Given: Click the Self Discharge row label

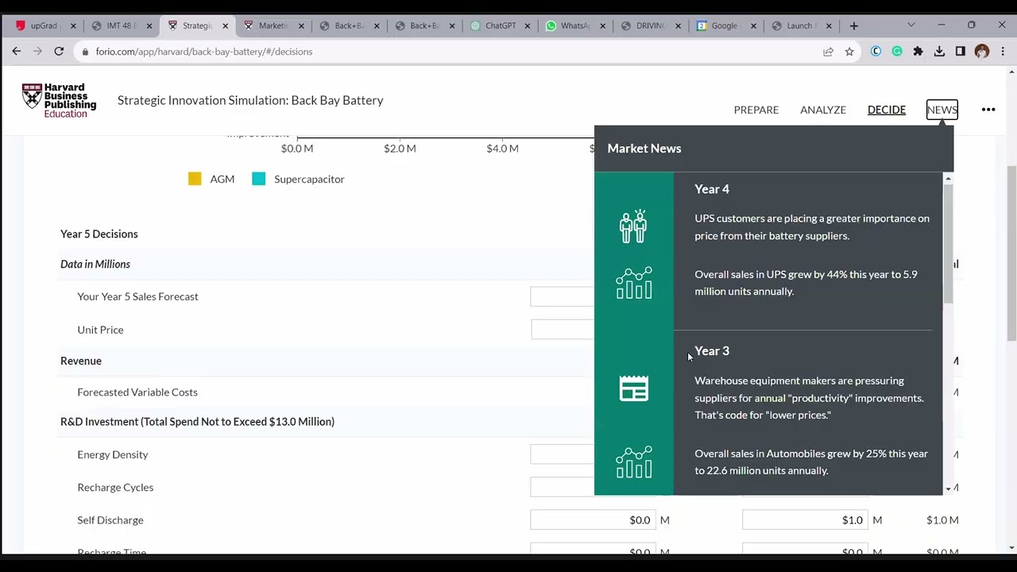Looking at the screenshot, I should (x=110, y=520).
